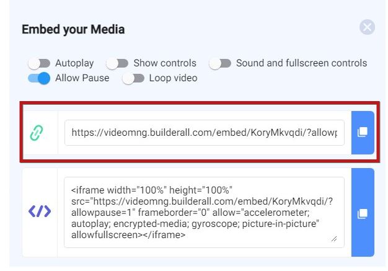The height and width of the screenshot is (271, 388).
Task: Click the Show controls label text
Action: (x=165, y=63)
